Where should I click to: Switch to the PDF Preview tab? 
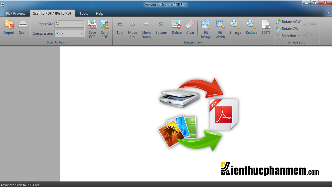16,13
